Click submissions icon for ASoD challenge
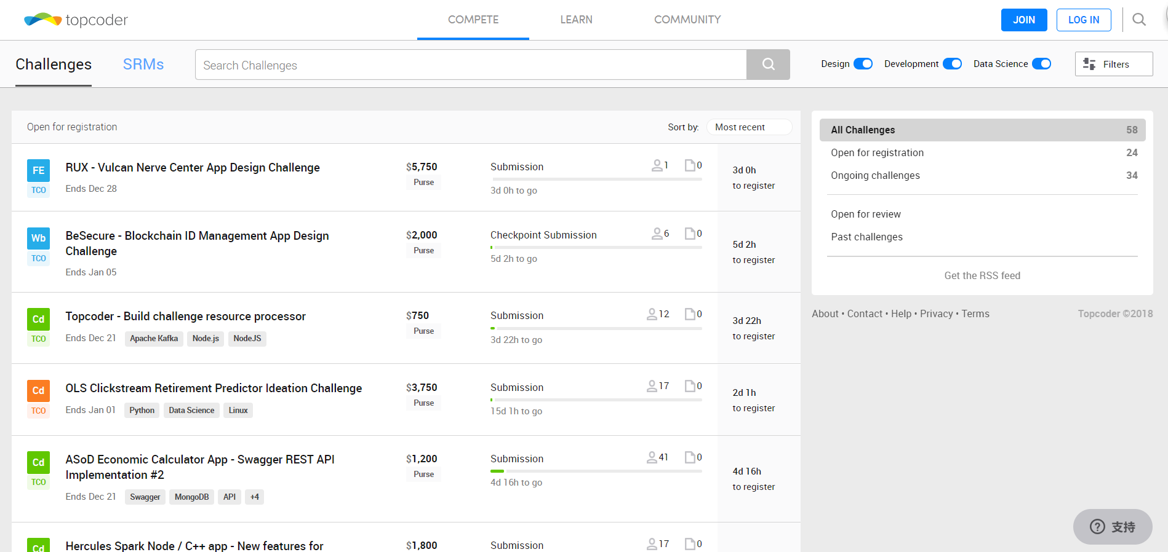The image size is (1168, 552). click(690, 457)
